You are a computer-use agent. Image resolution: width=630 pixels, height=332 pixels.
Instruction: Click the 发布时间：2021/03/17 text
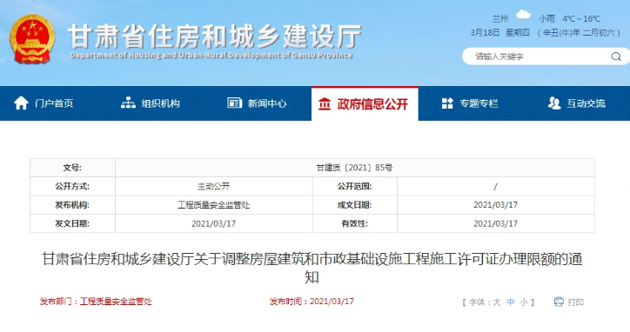coord(312,301)
